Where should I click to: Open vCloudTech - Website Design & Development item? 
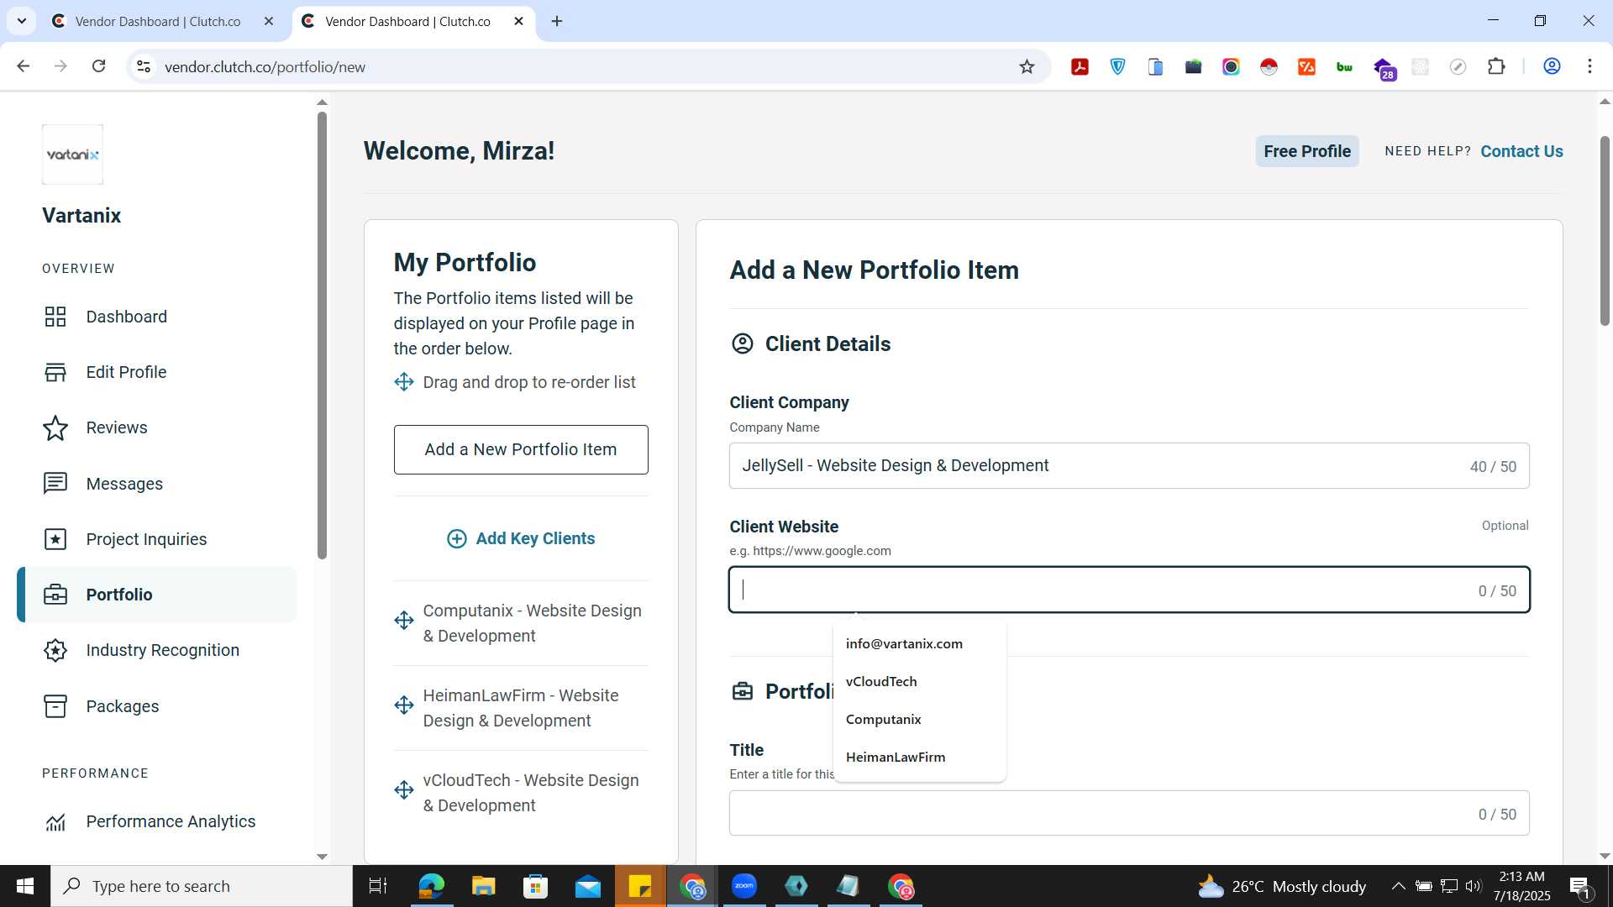point(531,793)
